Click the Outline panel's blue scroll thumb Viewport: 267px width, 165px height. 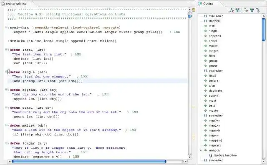[x=264, y=30]
